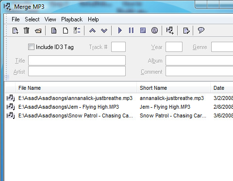Enable the Include ID3 Tag checkbox
The width and height of the screenshot is (233, 181).
point(31,47)
